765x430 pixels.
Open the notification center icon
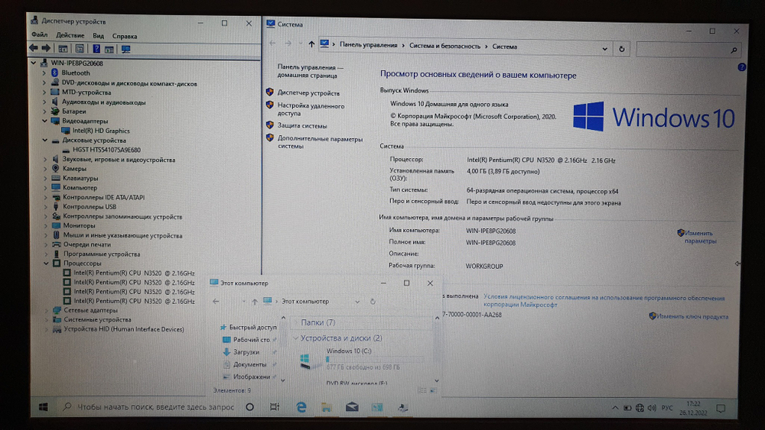[x=721, y=409]
